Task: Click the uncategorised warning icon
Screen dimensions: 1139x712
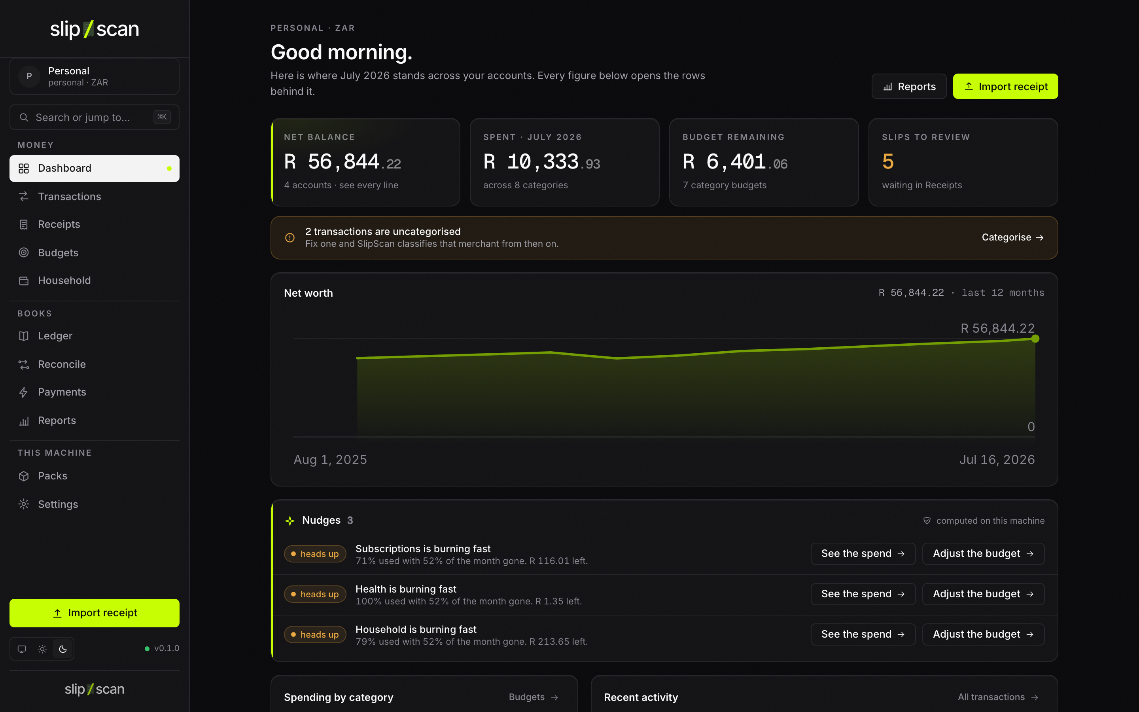Action: [290, 238]
